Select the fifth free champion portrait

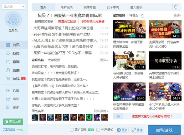point(66,117)
